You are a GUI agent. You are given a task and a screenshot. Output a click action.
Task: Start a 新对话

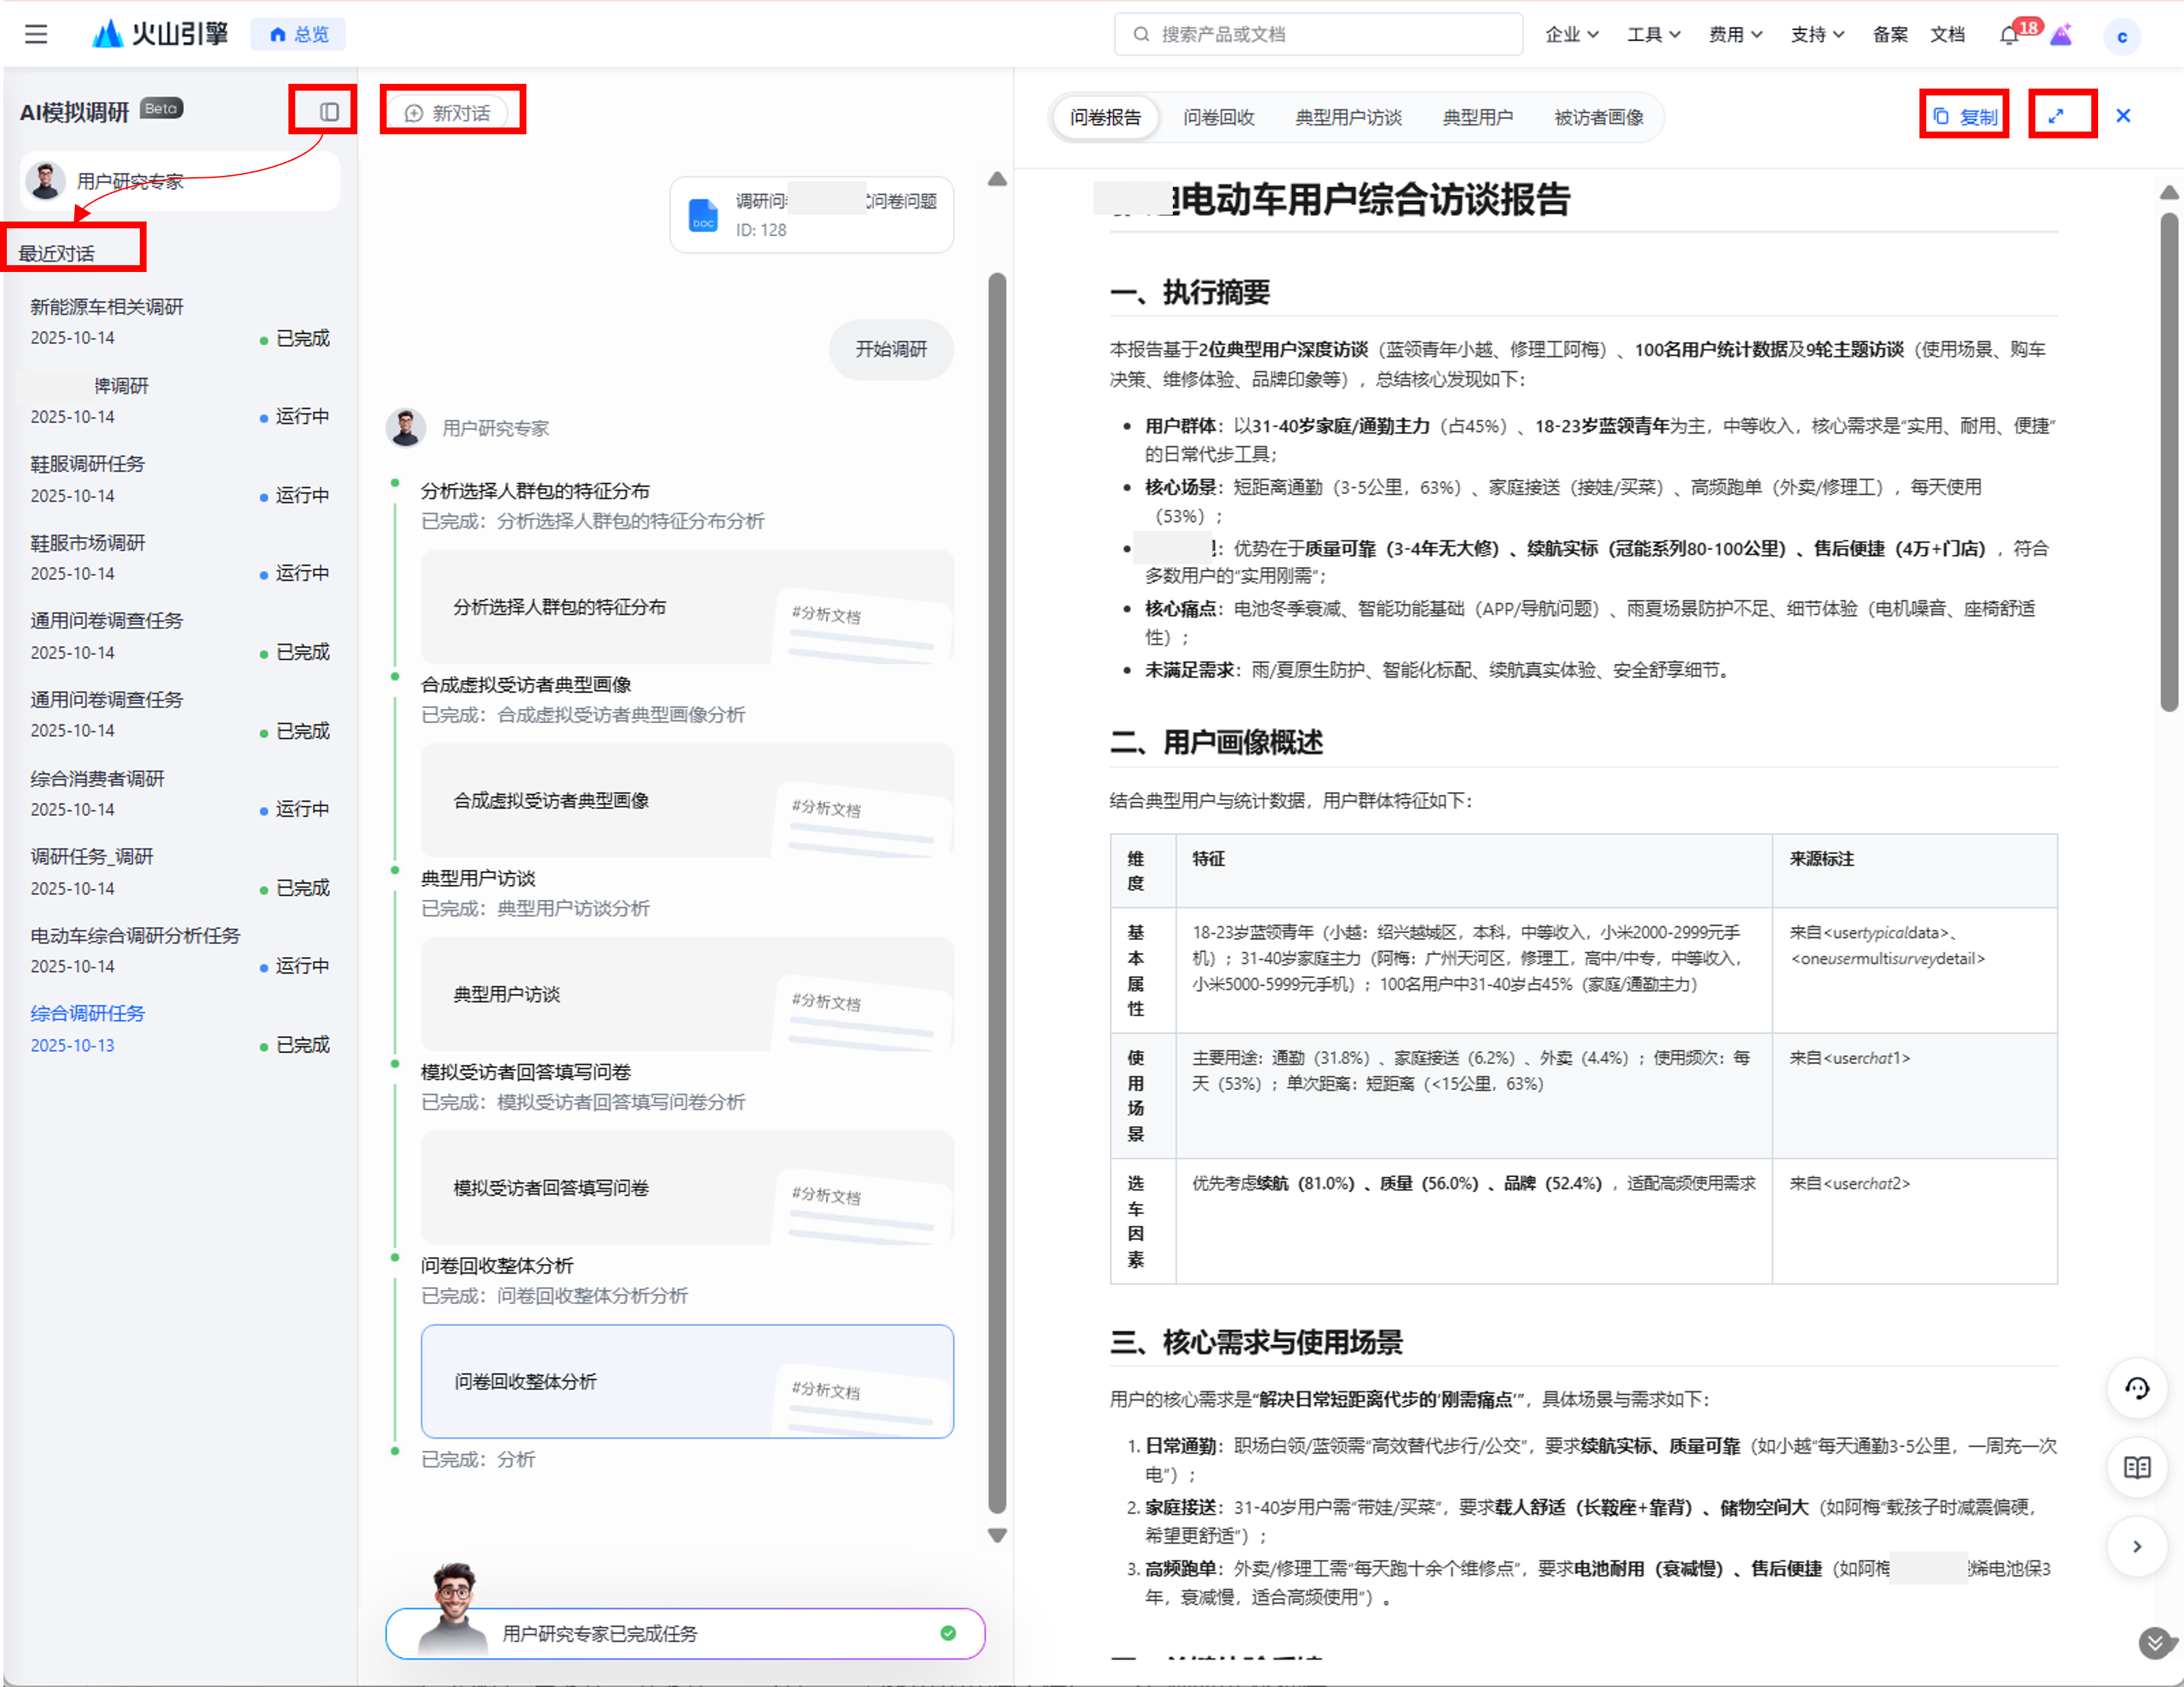click(x=448, y=113)
